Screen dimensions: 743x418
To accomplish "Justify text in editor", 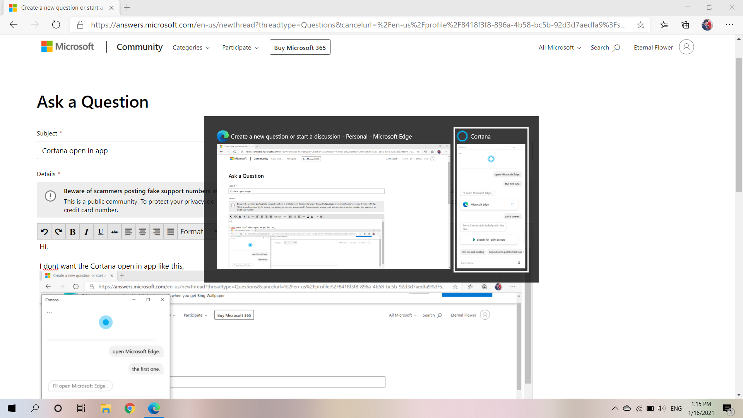I will (171, 232).
